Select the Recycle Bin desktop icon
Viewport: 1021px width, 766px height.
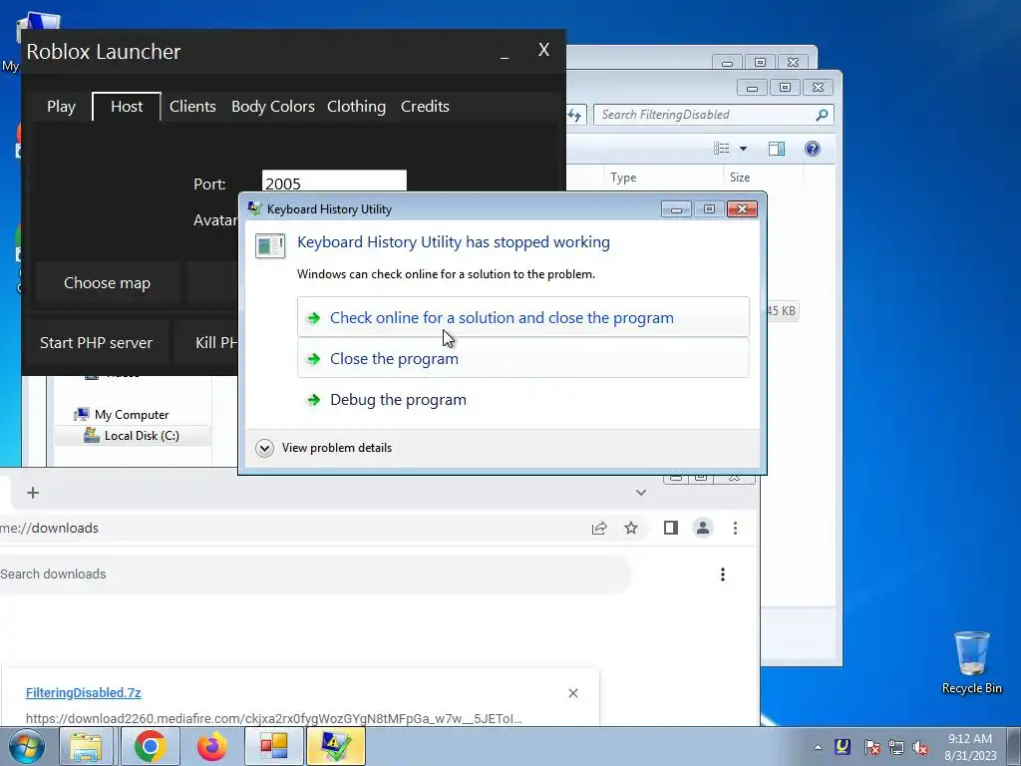coord(971,662)
